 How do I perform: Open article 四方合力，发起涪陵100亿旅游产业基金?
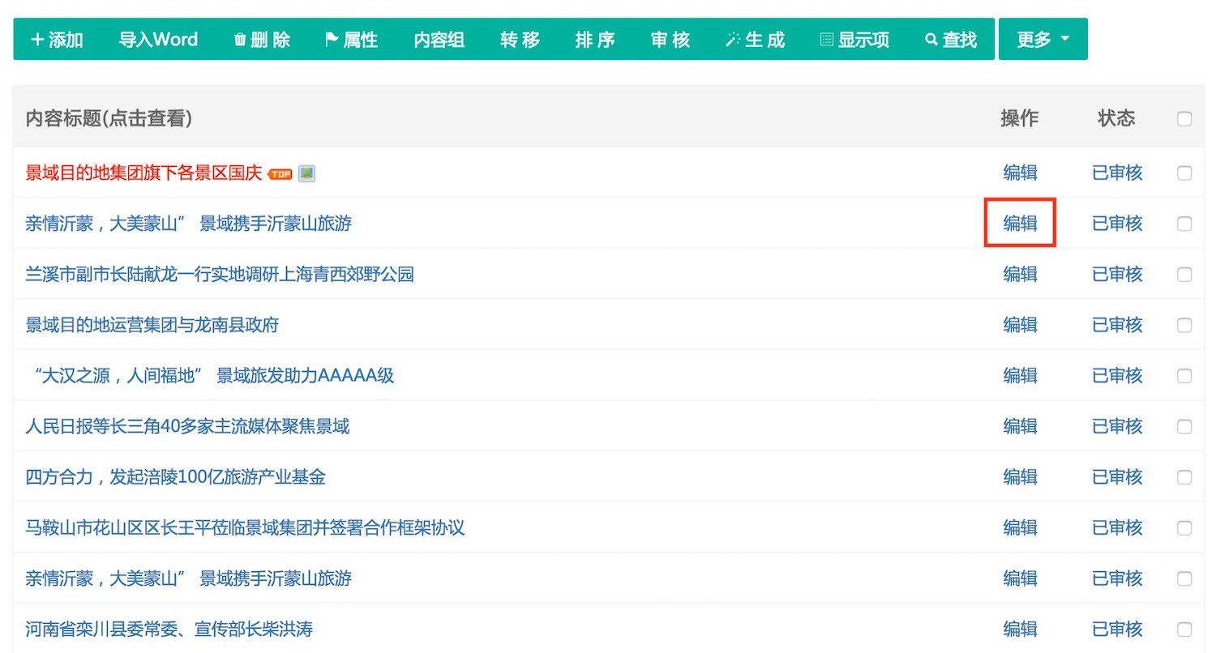coord(175,477)
